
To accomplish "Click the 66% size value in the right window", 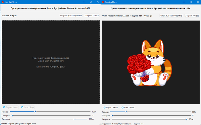I will click(x=194, y=112).
